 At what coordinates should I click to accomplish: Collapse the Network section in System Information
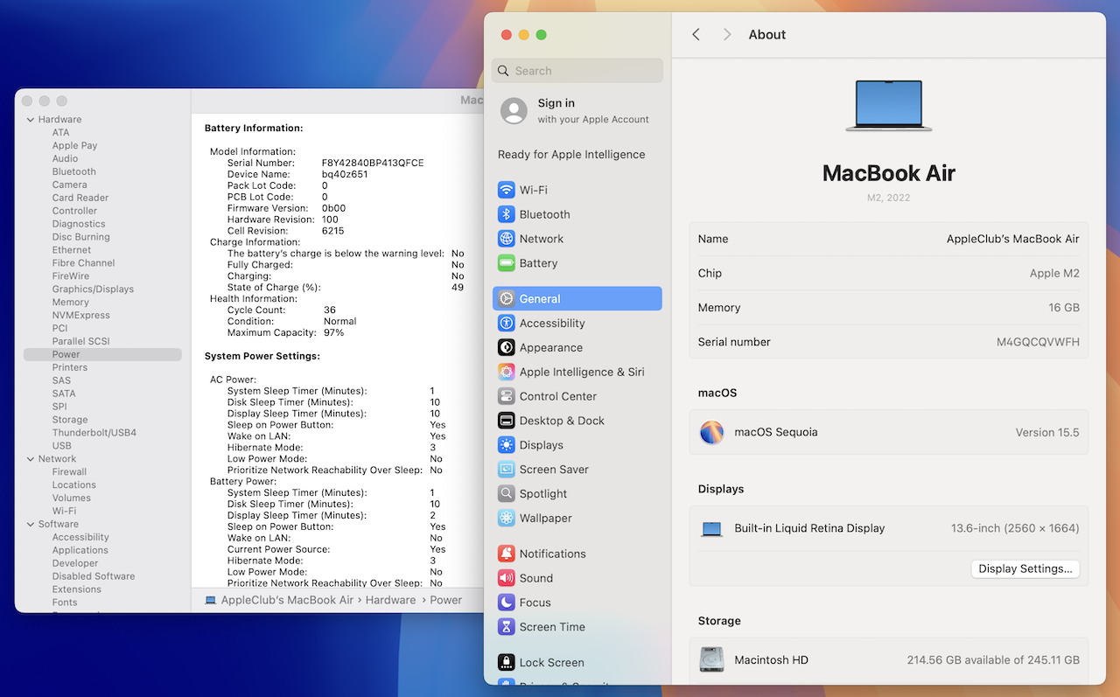[31, 459]
